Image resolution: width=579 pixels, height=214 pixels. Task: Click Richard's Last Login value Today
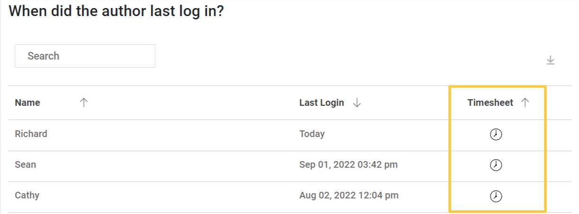click(312, 134)
